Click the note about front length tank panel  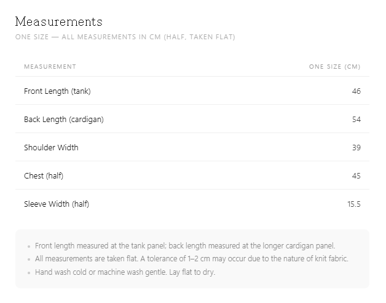point(185,246)
